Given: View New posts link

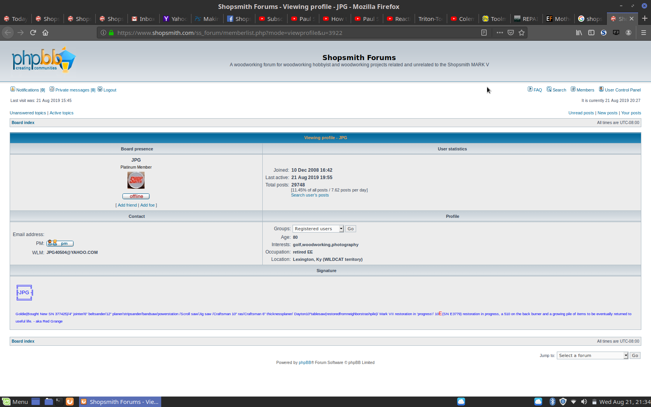Looking at the screenshot, I should click(607, 113).
